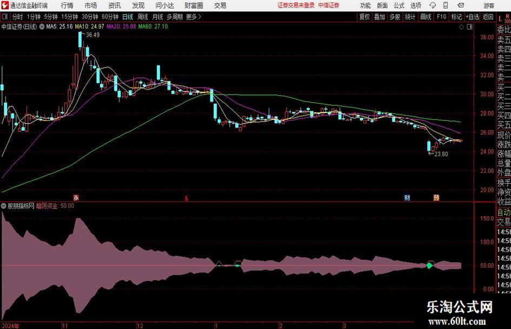This screenshot has width=511, height=329.
Task: Click the 返回 back button
Action: coord(488,17)
